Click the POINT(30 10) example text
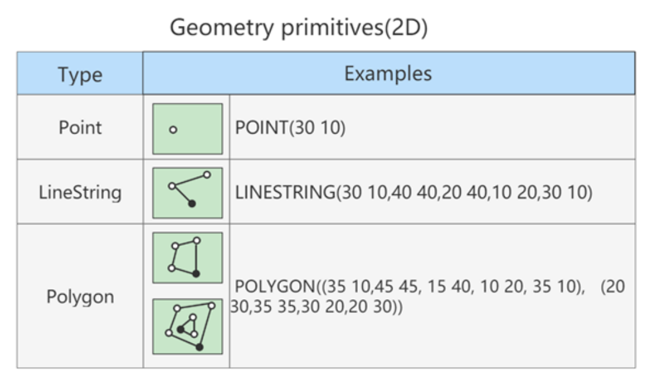This screenshot has height=377, width=655. point(290,129)
